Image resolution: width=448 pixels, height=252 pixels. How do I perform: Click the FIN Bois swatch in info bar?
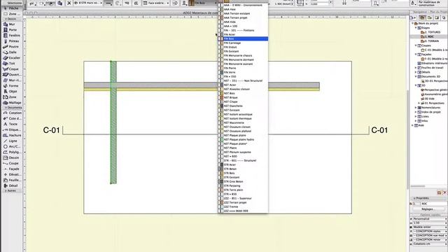pos(191,3)
